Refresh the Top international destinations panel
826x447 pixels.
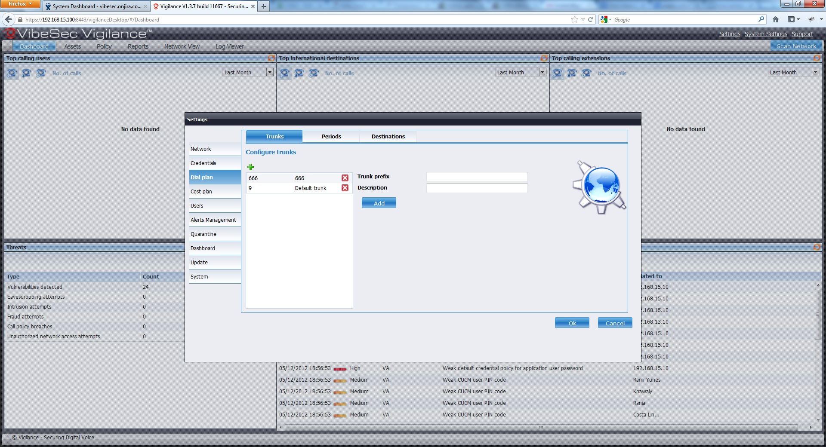(544, 58)
